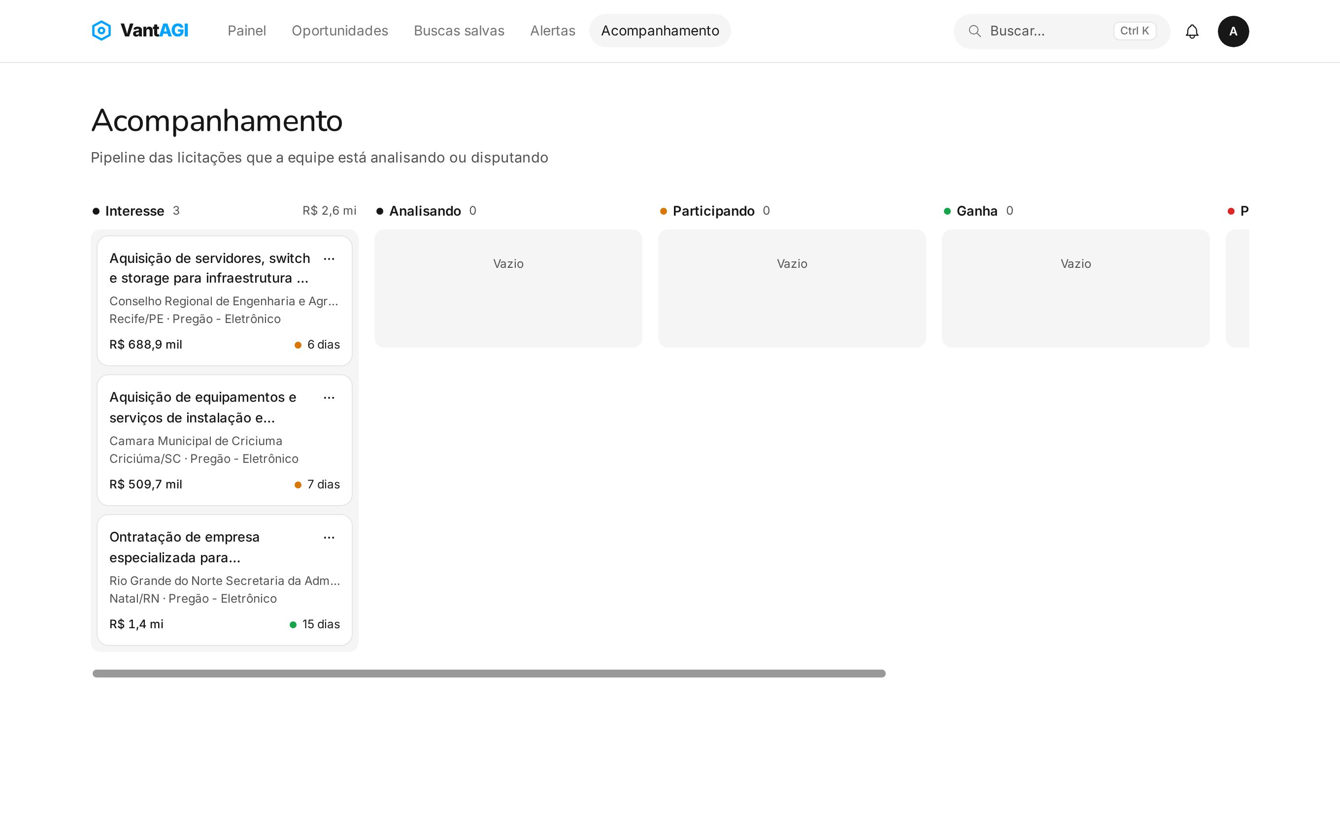Click the Acompanhamento page heading
1340x837 pixels.
pyautogui.click(x=217, y=121)
